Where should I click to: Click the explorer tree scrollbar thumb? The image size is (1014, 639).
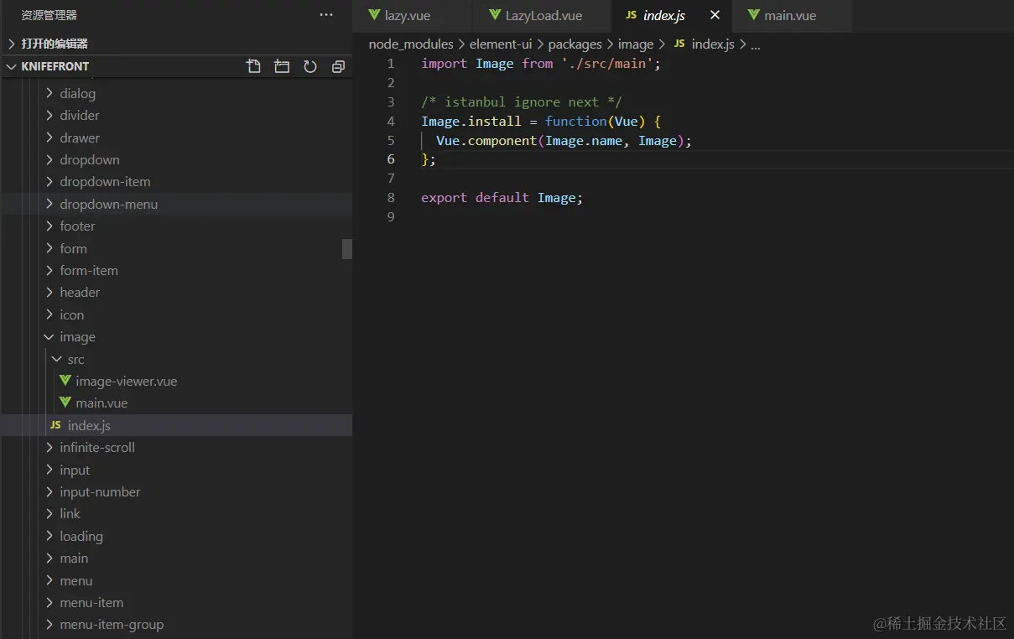pyautogui.click(x=347, y=248)
